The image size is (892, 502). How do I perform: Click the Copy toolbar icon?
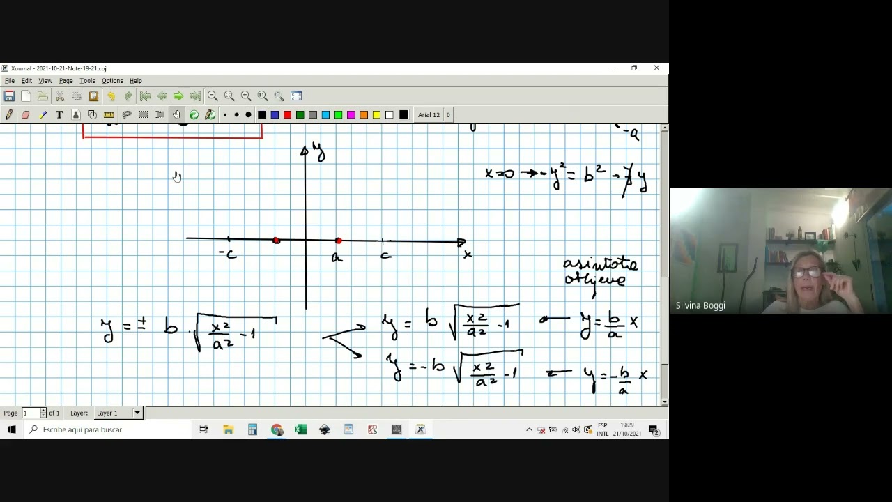tap(77, 96)
